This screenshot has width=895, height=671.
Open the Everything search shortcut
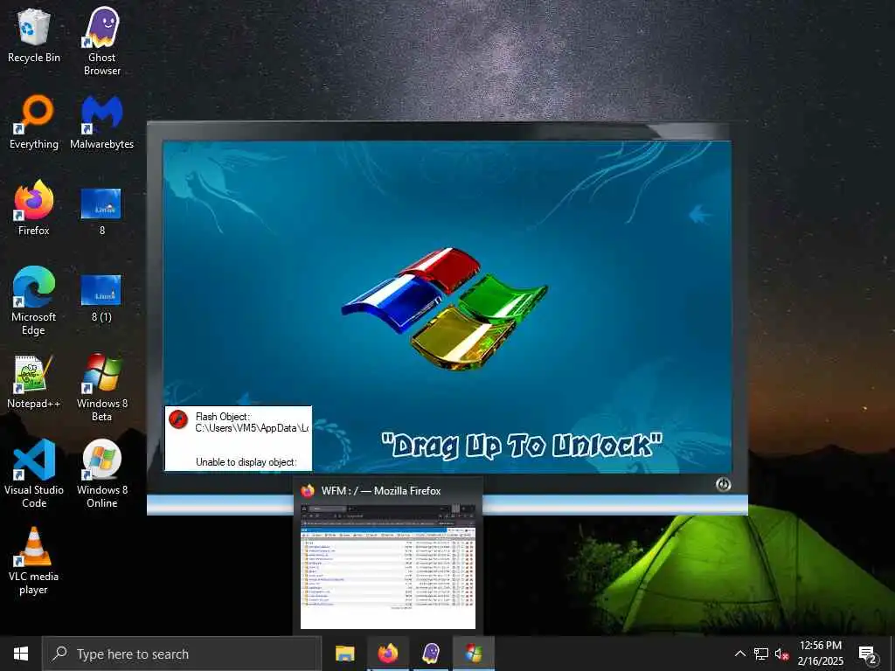[34, 122]
